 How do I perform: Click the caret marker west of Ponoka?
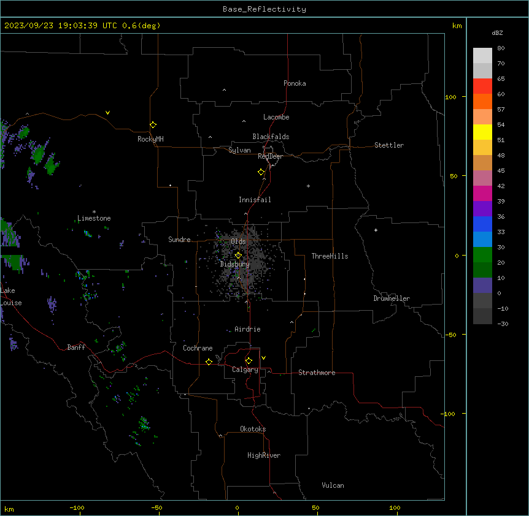(225, 90)
